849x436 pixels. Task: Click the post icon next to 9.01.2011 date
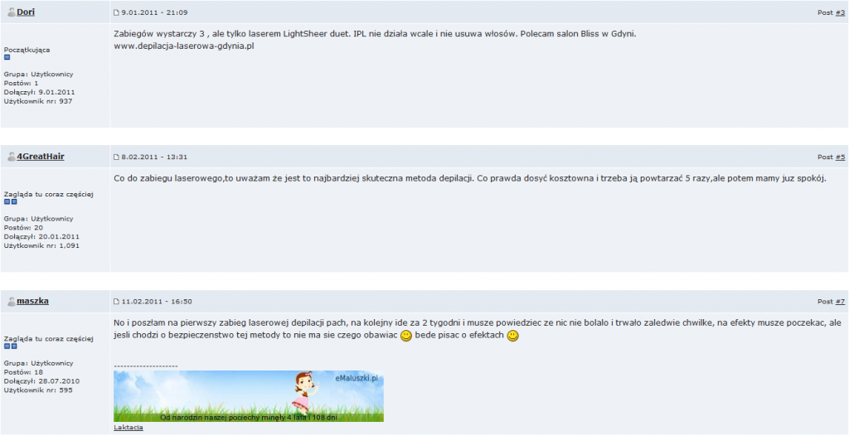[116, 12]
